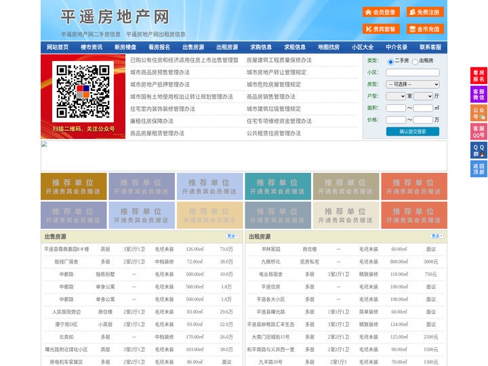This screenshot has height=366, width=488.
Task: Open link 房屋建筑工程质量保修办法
Action: click(x=279, y=60)
